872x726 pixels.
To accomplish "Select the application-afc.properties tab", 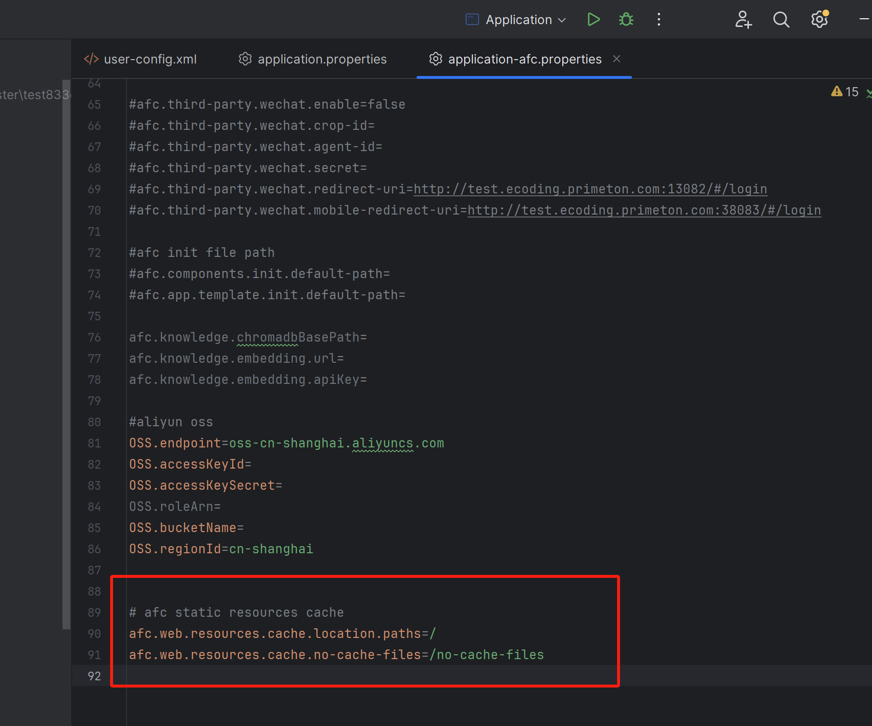I will point(524,59).
